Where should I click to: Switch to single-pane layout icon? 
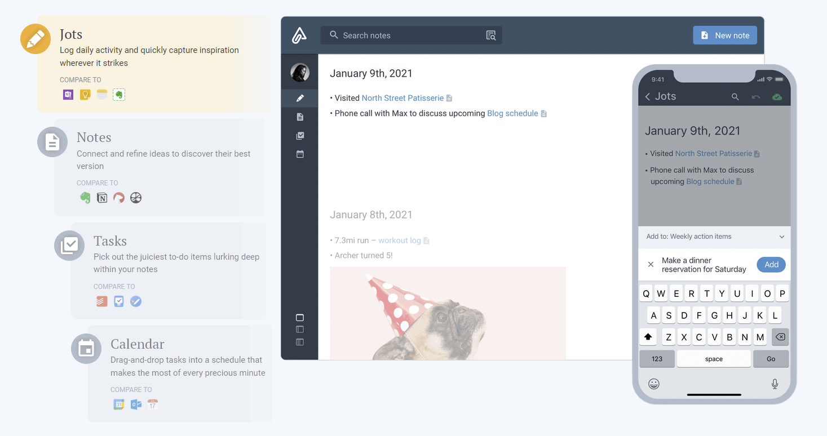[300, 318]
